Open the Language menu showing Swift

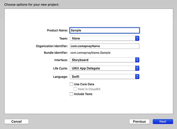click(x=102, y=76)
